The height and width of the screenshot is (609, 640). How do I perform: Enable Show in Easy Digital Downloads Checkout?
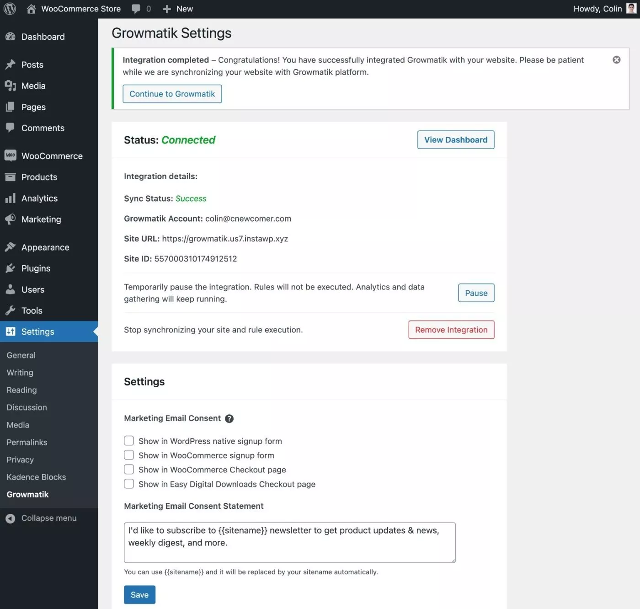pyautogui.click(x=129, y=484)
